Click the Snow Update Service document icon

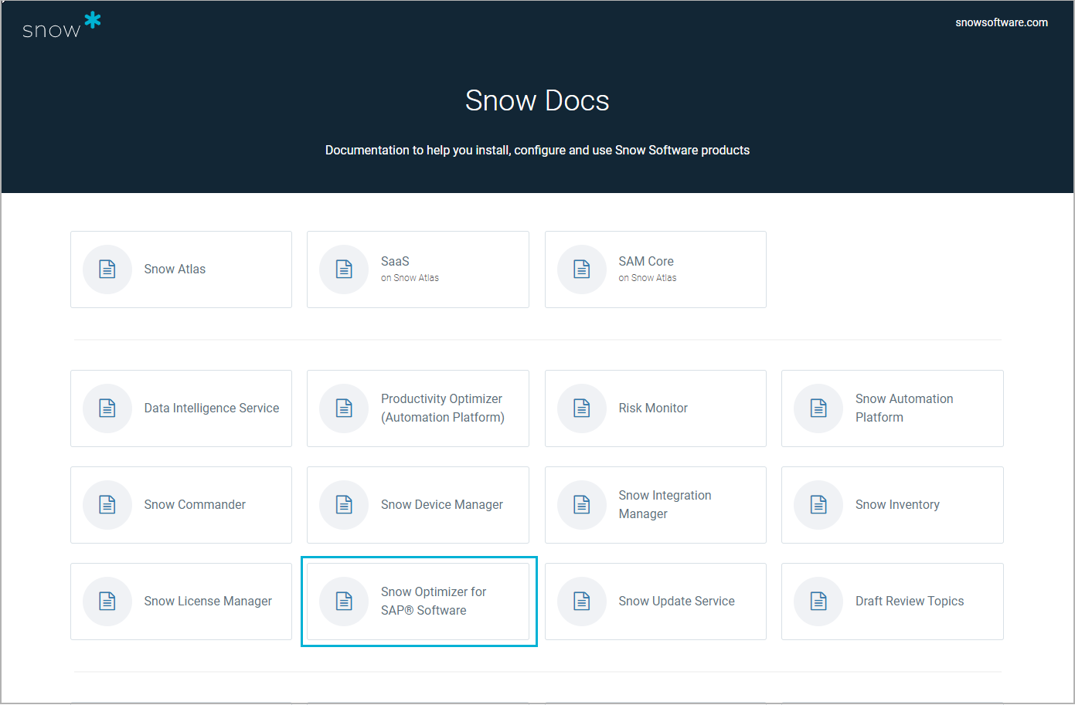[x=582, y=602]
